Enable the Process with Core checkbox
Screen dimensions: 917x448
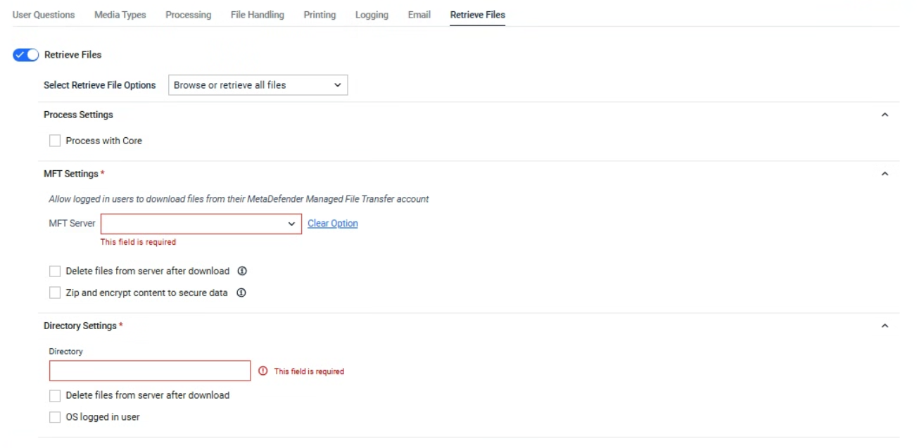(x=55, y=141)
